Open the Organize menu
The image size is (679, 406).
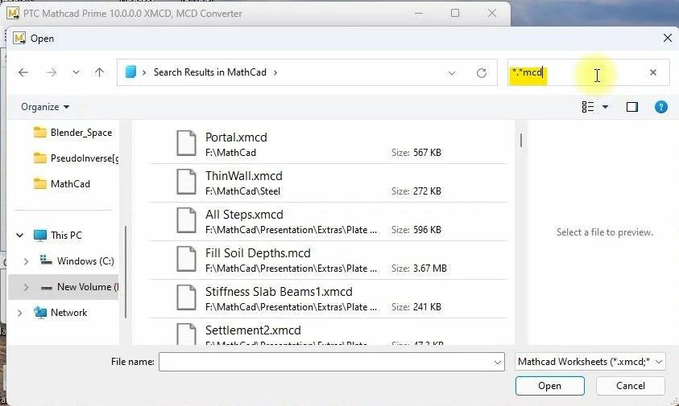(x=45, y=107)
